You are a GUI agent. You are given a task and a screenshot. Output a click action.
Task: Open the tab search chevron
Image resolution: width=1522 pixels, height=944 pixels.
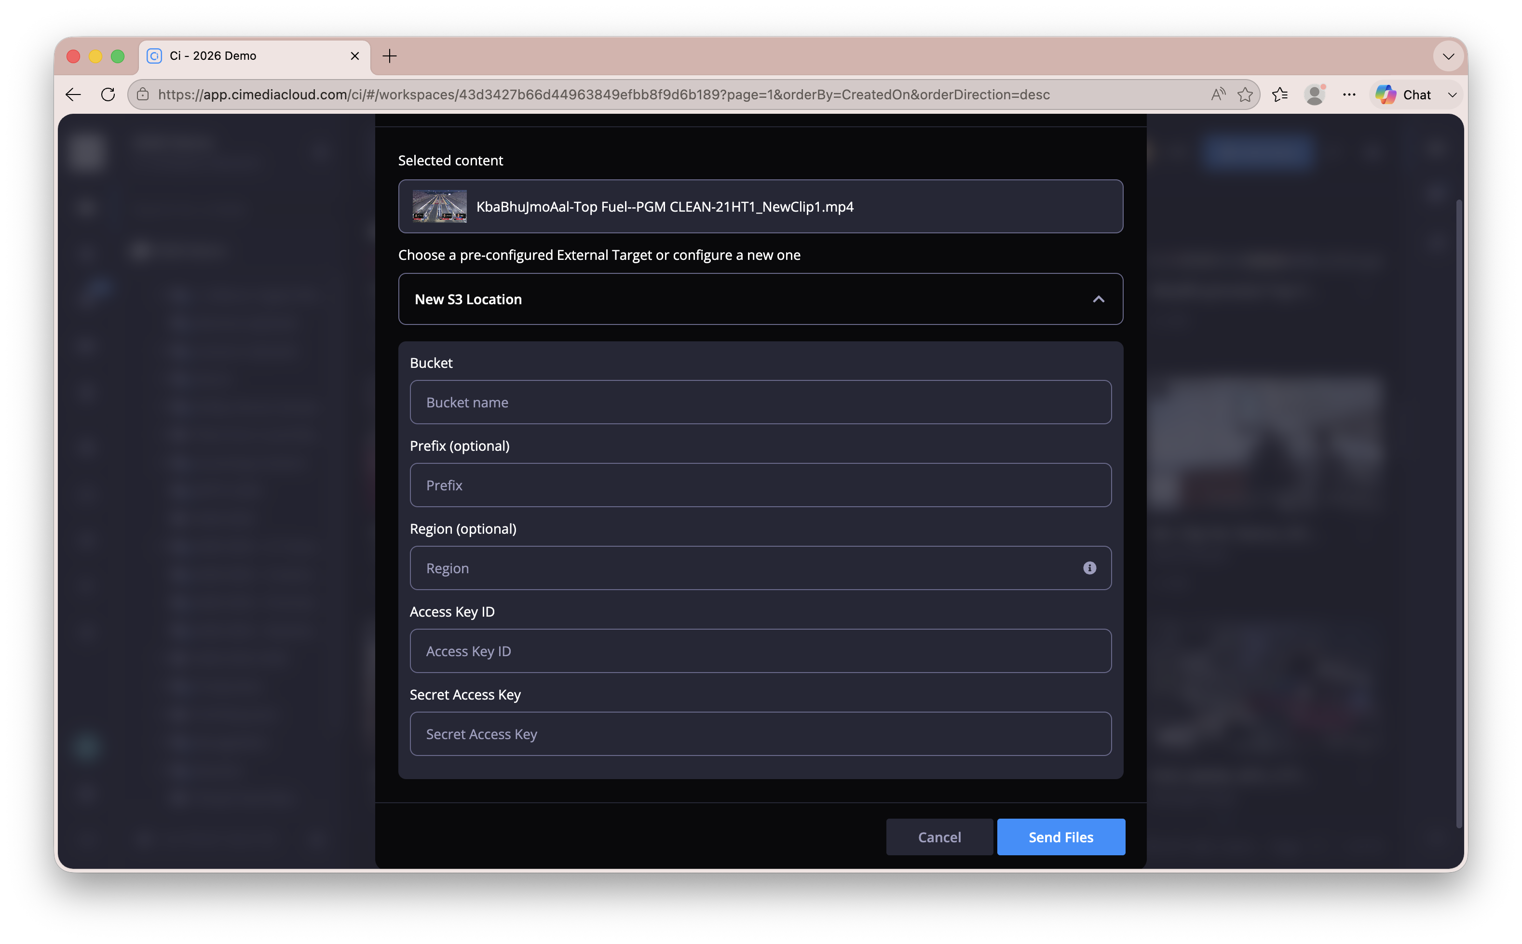click(x=1448, y=56)
